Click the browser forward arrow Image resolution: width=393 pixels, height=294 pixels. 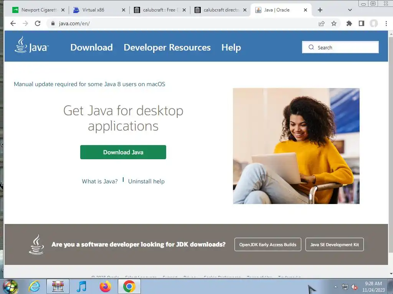25,23
